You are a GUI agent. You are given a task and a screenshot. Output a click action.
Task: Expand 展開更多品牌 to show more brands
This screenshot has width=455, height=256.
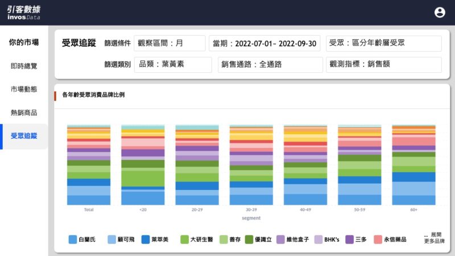point(434,238)
